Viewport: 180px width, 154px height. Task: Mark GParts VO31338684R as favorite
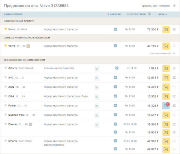(6, 68)
